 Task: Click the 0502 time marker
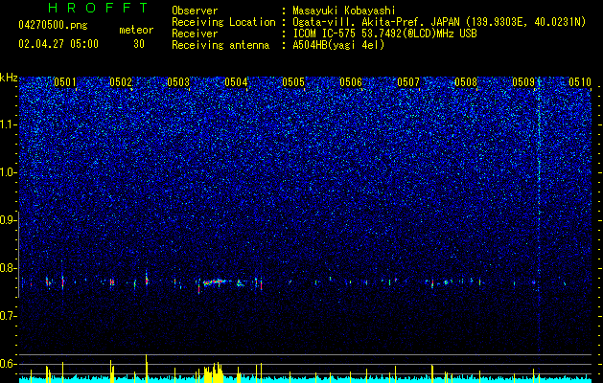tap(121, 82)
